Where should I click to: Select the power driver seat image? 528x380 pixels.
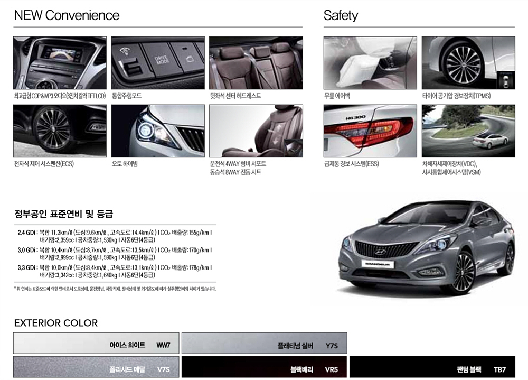click(x=256, y=131)
